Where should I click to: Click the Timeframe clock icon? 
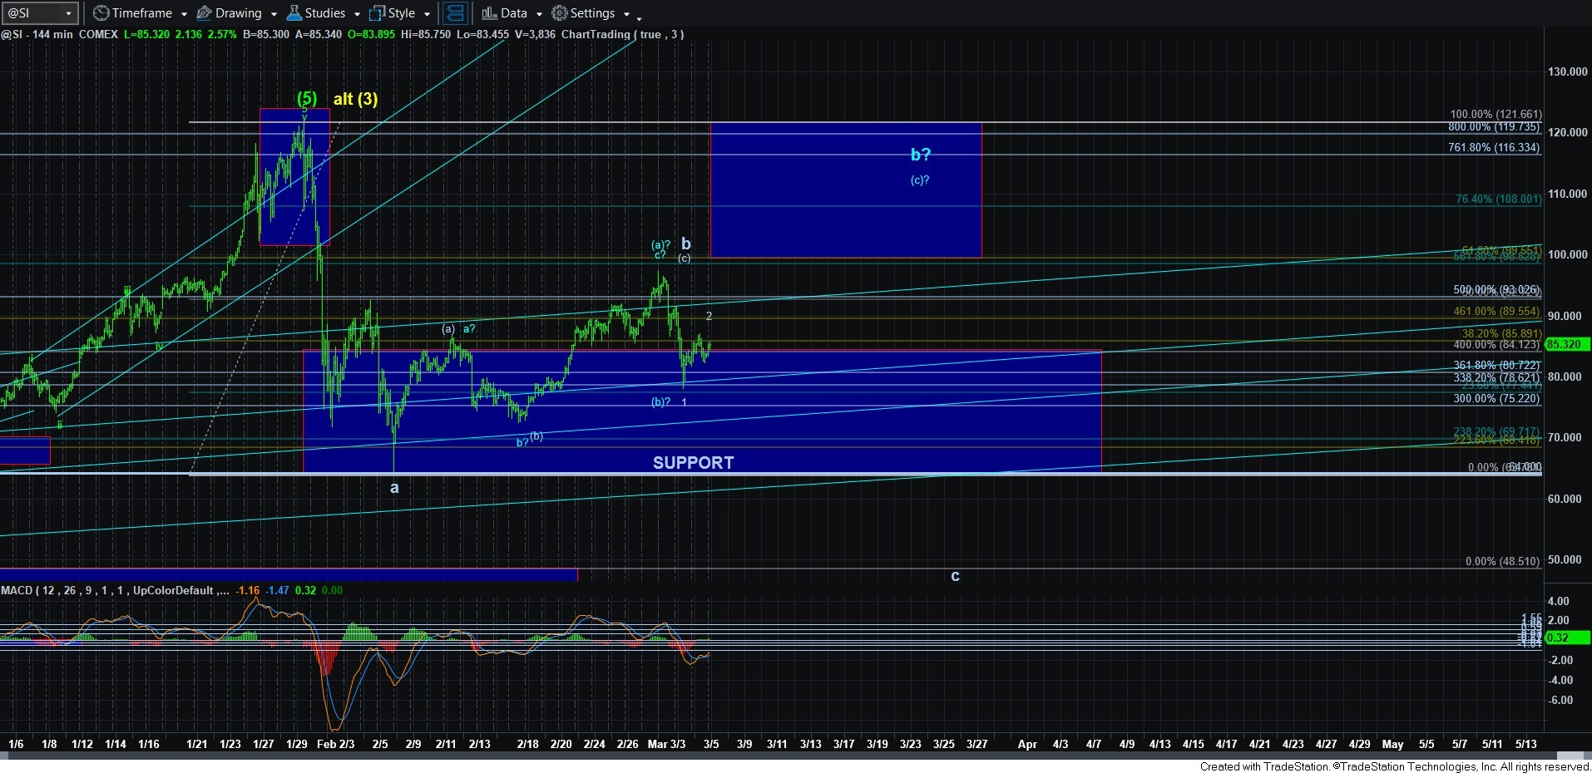(x=101, y=13)
